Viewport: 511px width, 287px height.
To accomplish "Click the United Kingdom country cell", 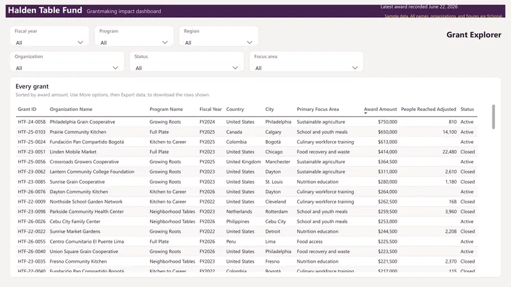I will [243, 162].
